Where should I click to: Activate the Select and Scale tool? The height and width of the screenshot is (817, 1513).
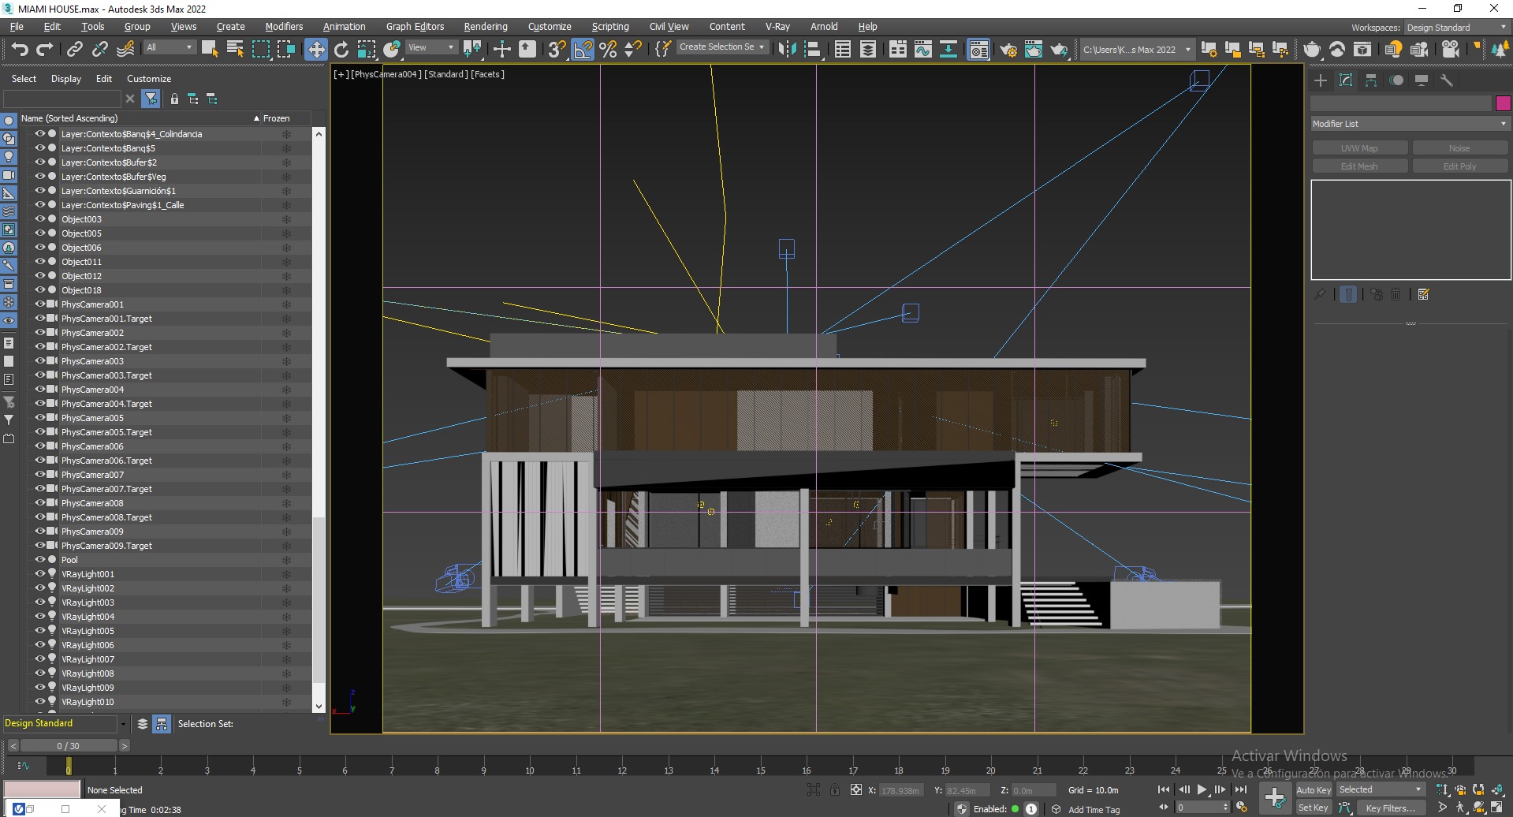point(367,50)
